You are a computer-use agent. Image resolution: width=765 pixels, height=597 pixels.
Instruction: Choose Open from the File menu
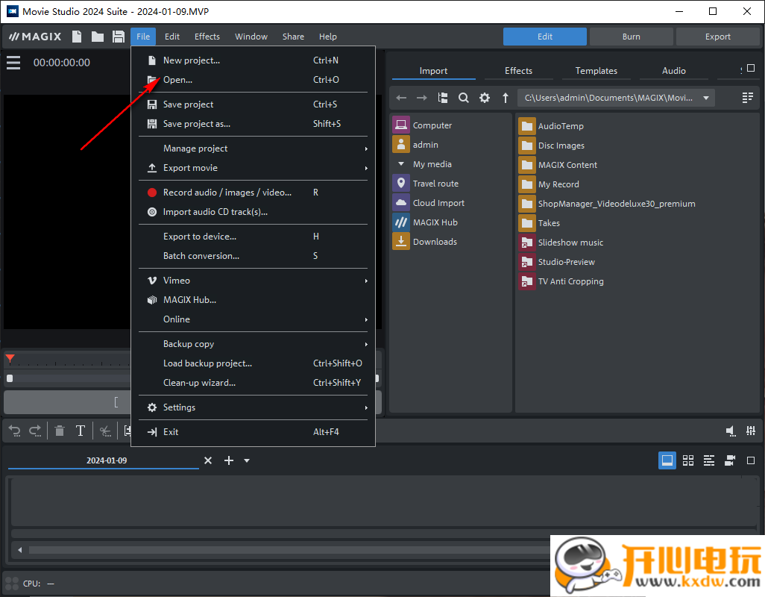tap(254, 80)
